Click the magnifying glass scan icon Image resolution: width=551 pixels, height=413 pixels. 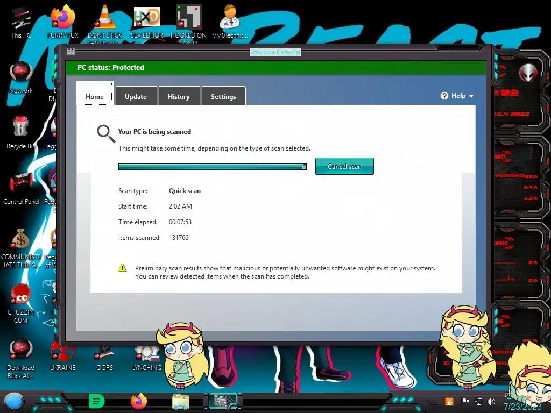tap(106, 134)
